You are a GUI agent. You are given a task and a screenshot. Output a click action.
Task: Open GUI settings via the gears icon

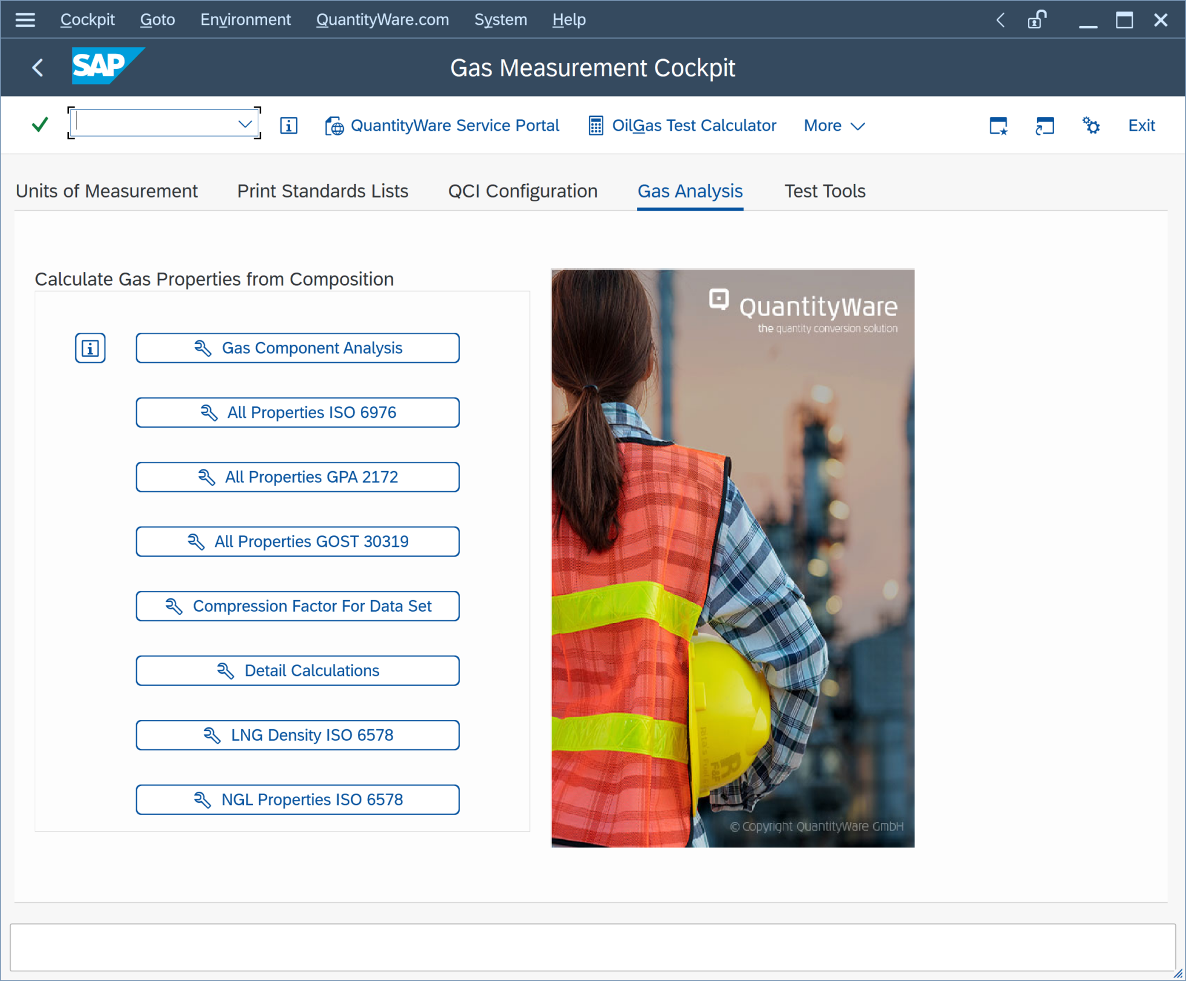[x=1091, y=125]
